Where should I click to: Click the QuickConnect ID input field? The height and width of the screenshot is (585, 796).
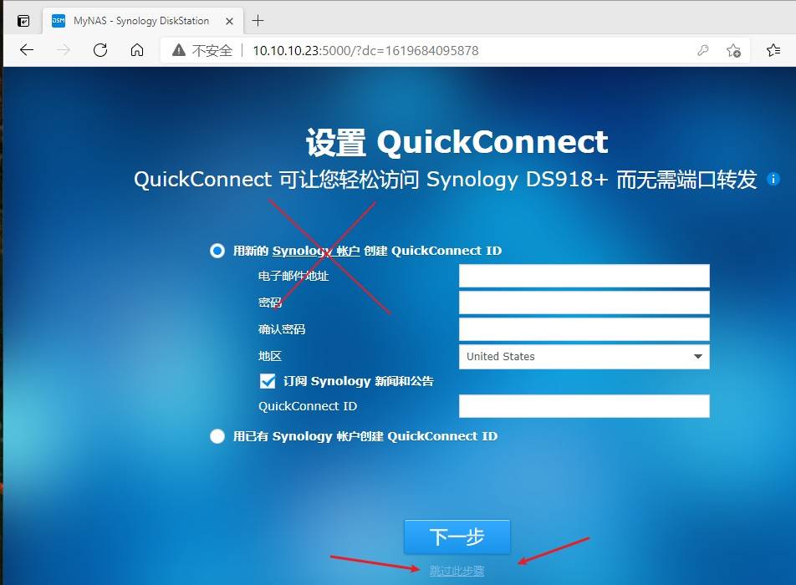pos(584,407)
